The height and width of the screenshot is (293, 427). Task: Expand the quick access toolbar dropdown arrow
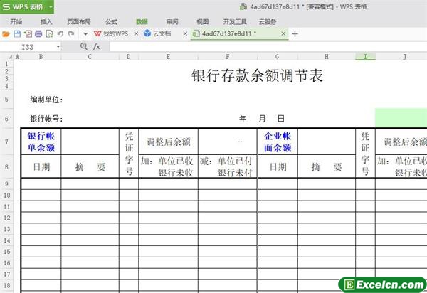tap(85, 33)
